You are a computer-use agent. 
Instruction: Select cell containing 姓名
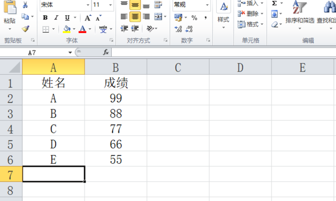tap(54, 82)
